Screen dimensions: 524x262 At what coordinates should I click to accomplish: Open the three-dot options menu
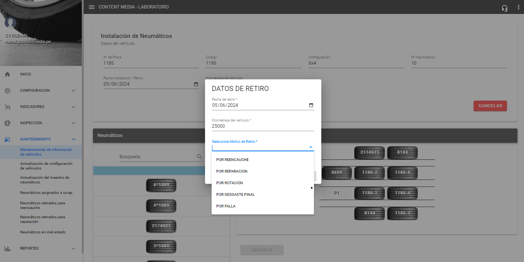tap(518, 7)
